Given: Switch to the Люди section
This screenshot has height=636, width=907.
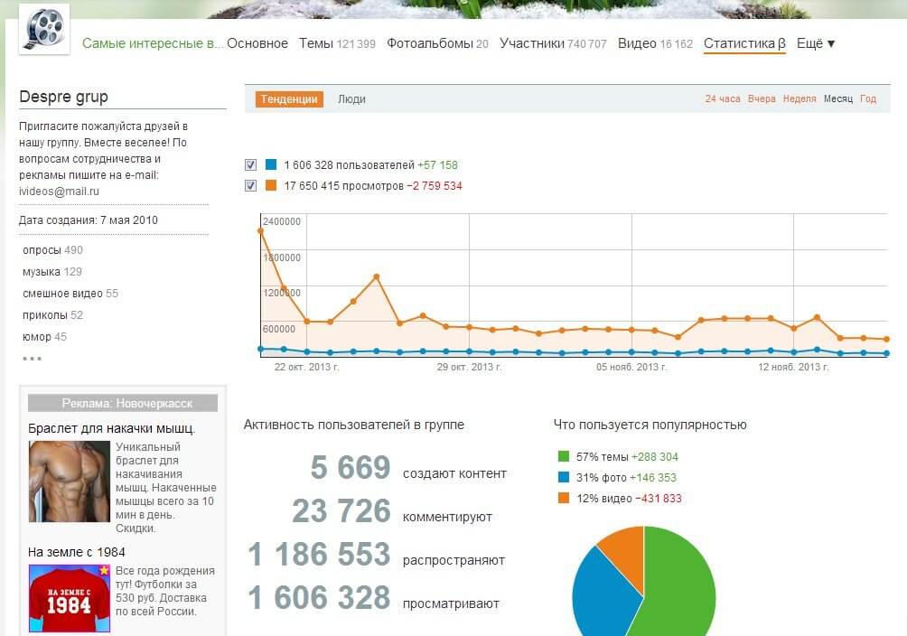Looking at the screenshot, I should pyautogui.click(x=351, y=99).
